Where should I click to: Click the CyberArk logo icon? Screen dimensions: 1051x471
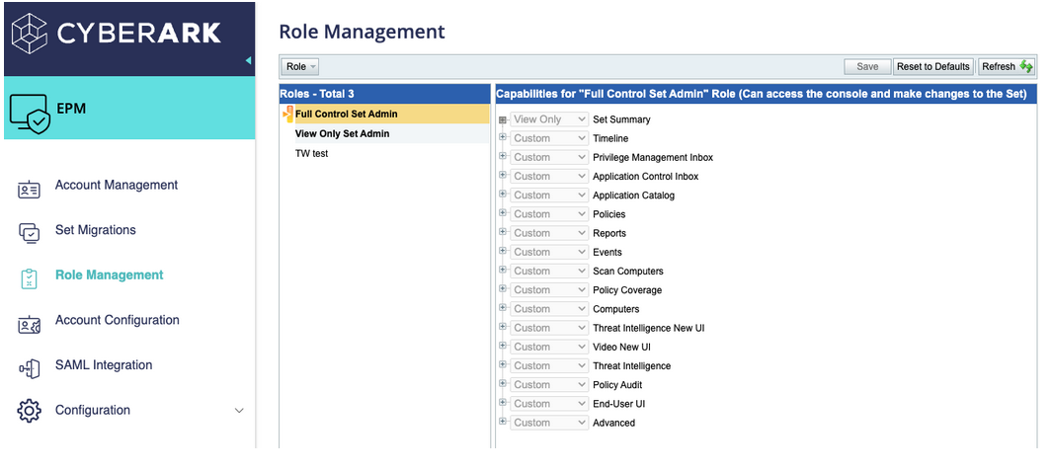[x=29, y=33]
